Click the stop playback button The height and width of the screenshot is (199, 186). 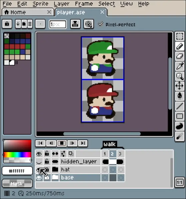pyautogui.click(x=62, y=143)
